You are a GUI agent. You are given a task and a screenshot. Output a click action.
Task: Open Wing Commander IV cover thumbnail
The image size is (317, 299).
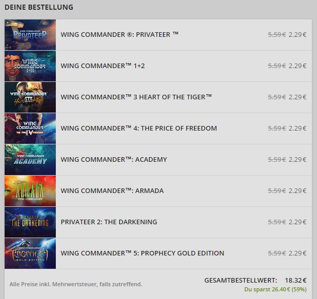click(30, 129)
